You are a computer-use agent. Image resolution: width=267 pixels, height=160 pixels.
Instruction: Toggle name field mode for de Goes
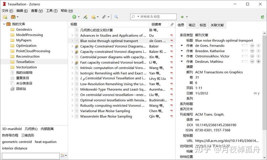(245, 46)
